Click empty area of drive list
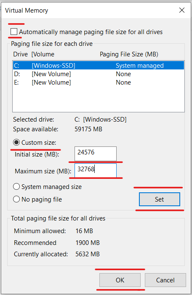Screen dimensions: 192x295 coord(99,99)
